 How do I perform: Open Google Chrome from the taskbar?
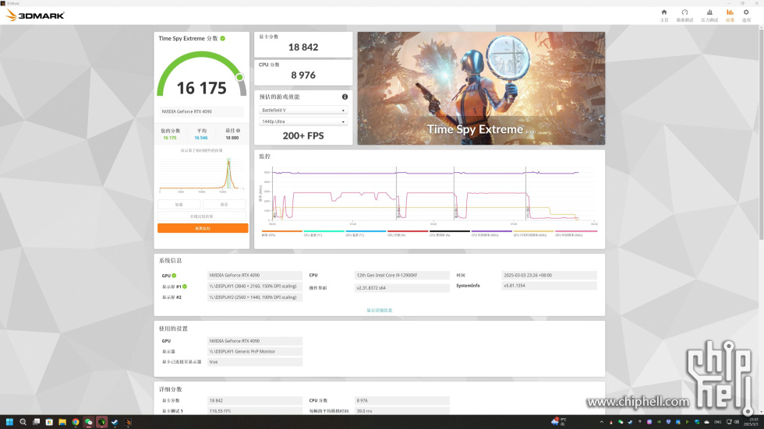pos(76,422)
